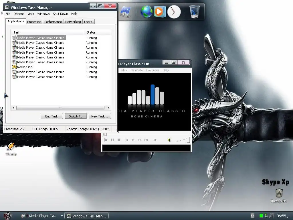
Task: Open the globe icon in the RocketDock bar
Action: coord(146,11)
